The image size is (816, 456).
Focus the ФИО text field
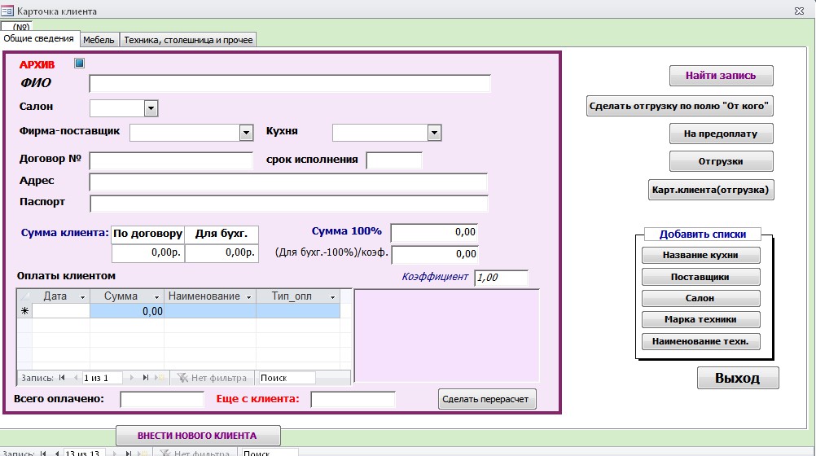290,84
